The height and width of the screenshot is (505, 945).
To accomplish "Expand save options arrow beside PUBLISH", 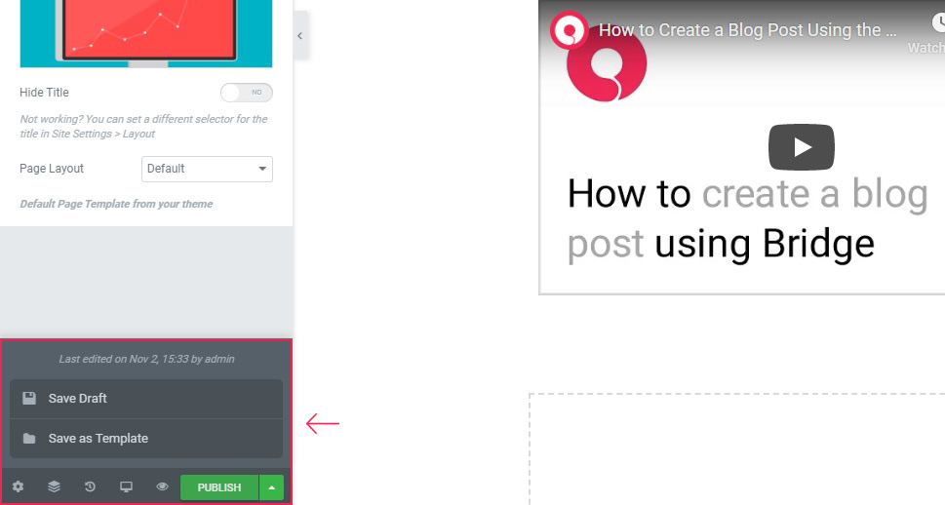I will click(272, 487).
